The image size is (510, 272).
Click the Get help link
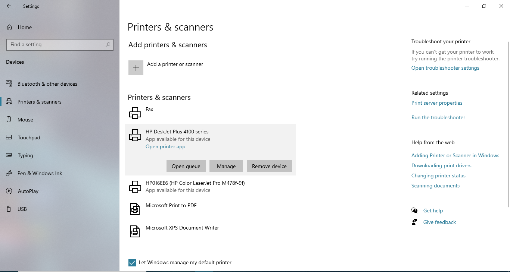point(433,211)
